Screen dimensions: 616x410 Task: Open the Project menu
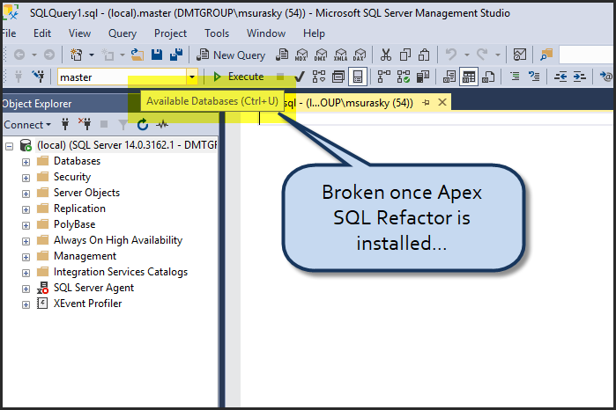point(170,33)
